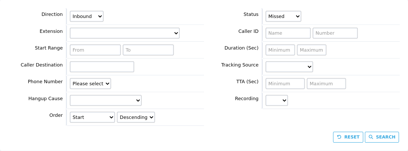Click the TTA (Sec) label
The height and width of the screenshot is (151, 408).
tap(247, 82)
